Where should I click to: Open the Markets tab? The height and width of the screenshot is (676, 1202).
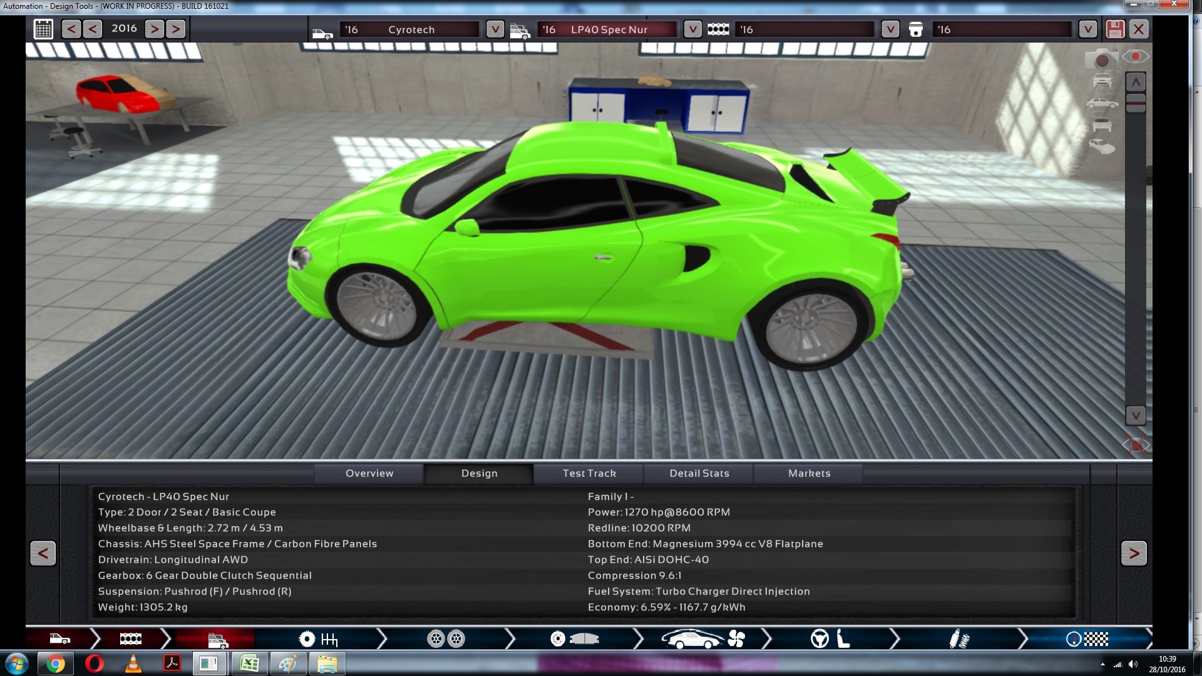click(x=809, y=474)
